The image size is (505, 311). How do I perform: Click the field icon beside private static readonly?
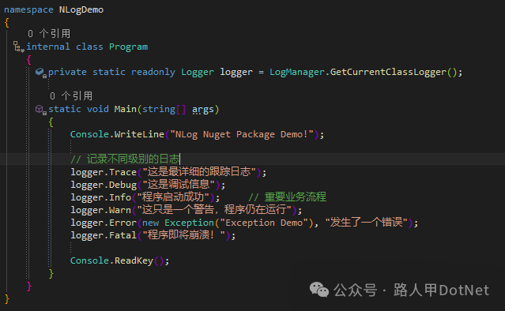click(41, 73)
